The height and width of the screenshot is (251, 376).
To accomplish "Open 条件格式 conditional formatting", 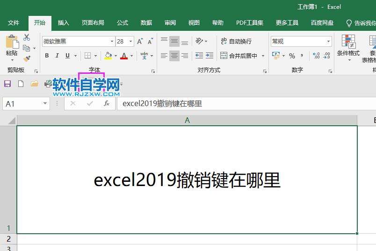I will pos(348,48).
